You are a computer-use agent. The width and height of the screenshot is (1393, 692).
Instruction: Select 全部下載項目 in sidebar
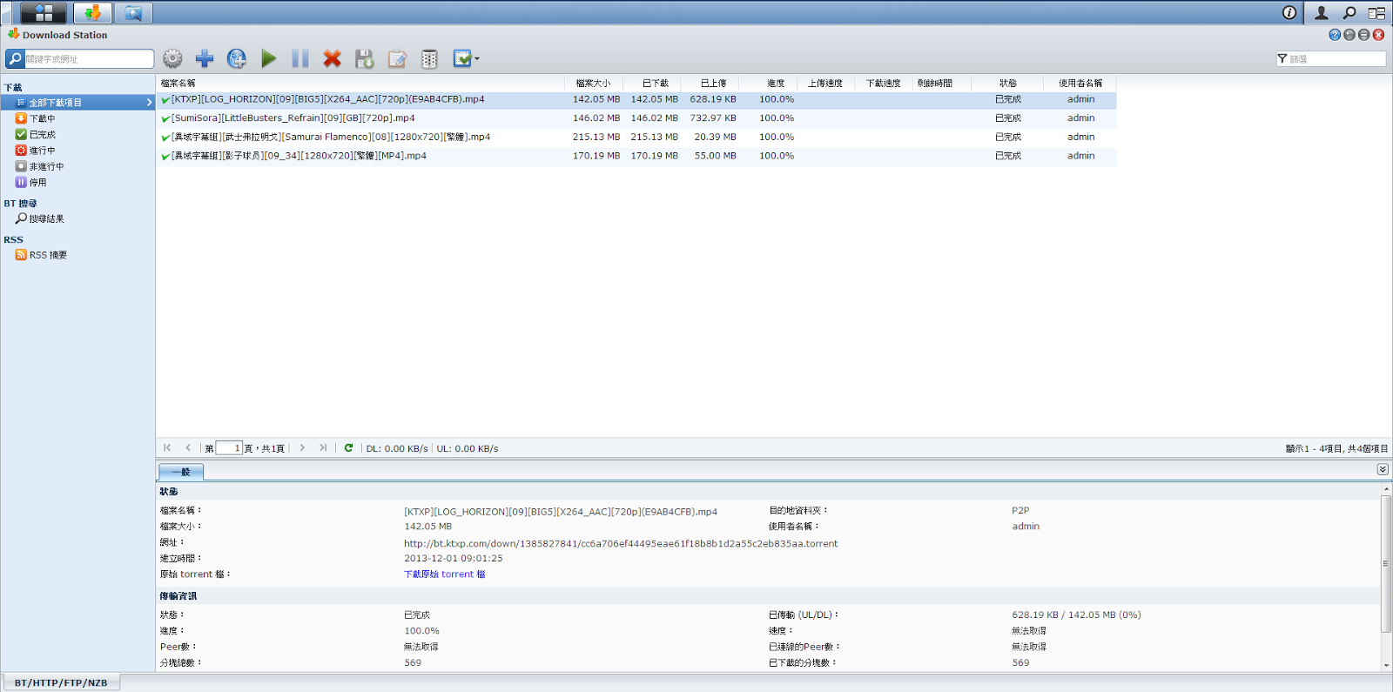[77, 103]
